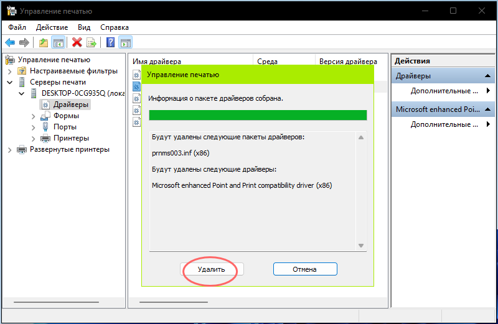Close the Управление печатью window
Image resolution: width=498 pixels, height=324 pixels.
(x=481, y=11)
